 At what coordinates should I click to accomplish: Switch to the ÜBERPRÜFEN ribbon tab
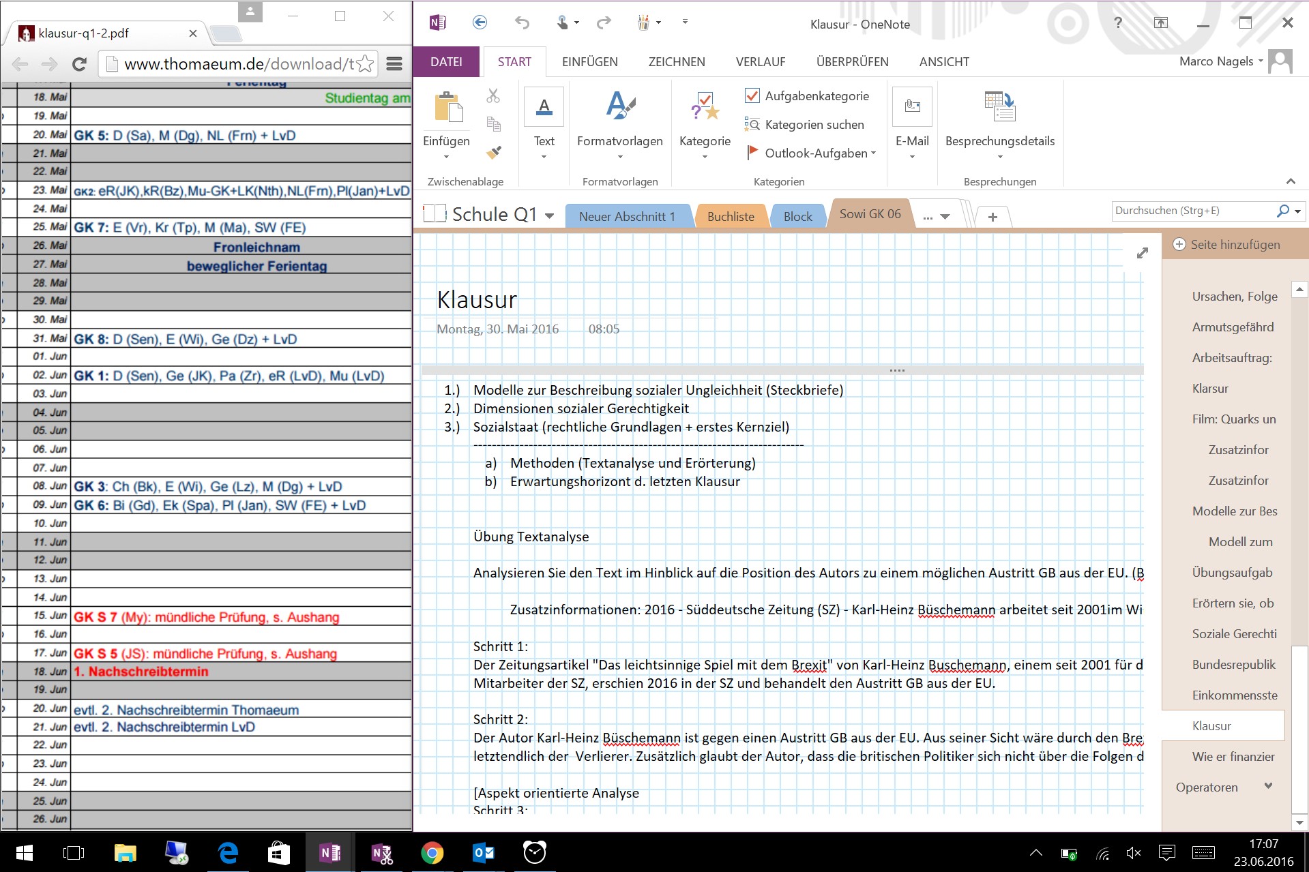click(853, 62)
